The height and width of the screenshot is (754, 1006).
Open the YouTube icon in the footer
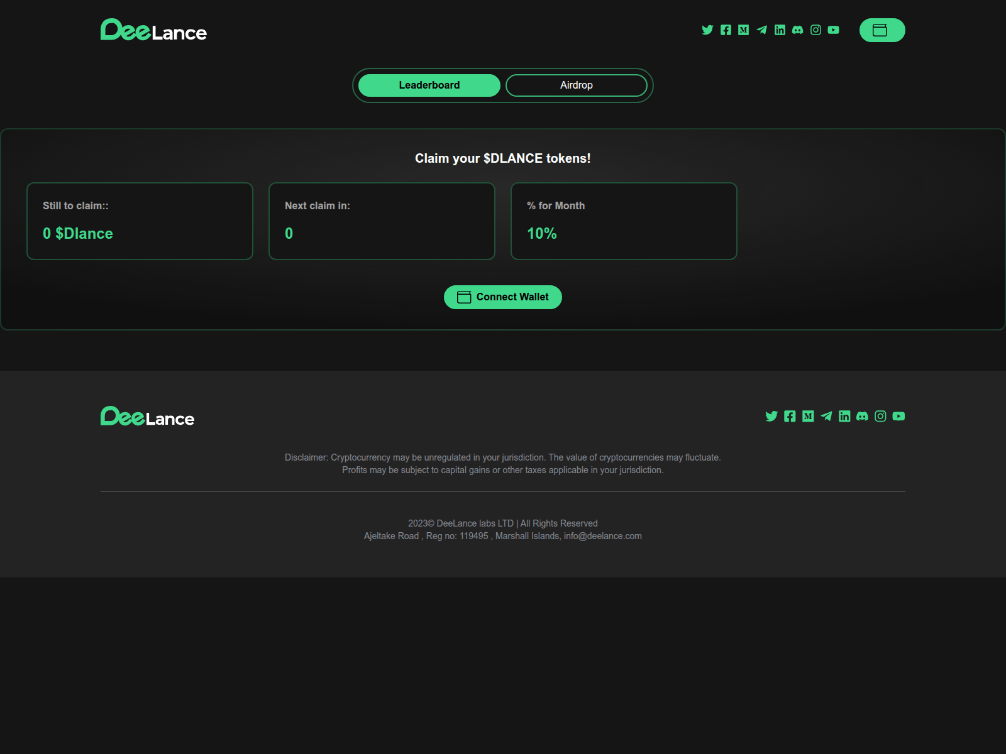pos(898,416)
